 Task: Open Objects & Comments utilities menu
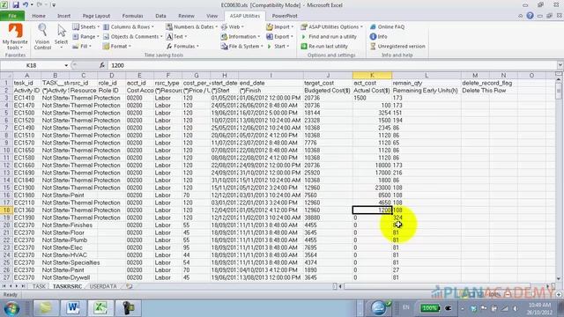(x=132, y=37)
